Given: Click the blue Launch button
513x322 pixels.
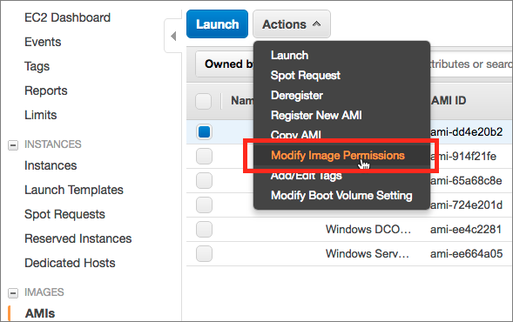Looking at the screenshot, I should (x=217, y=24).
